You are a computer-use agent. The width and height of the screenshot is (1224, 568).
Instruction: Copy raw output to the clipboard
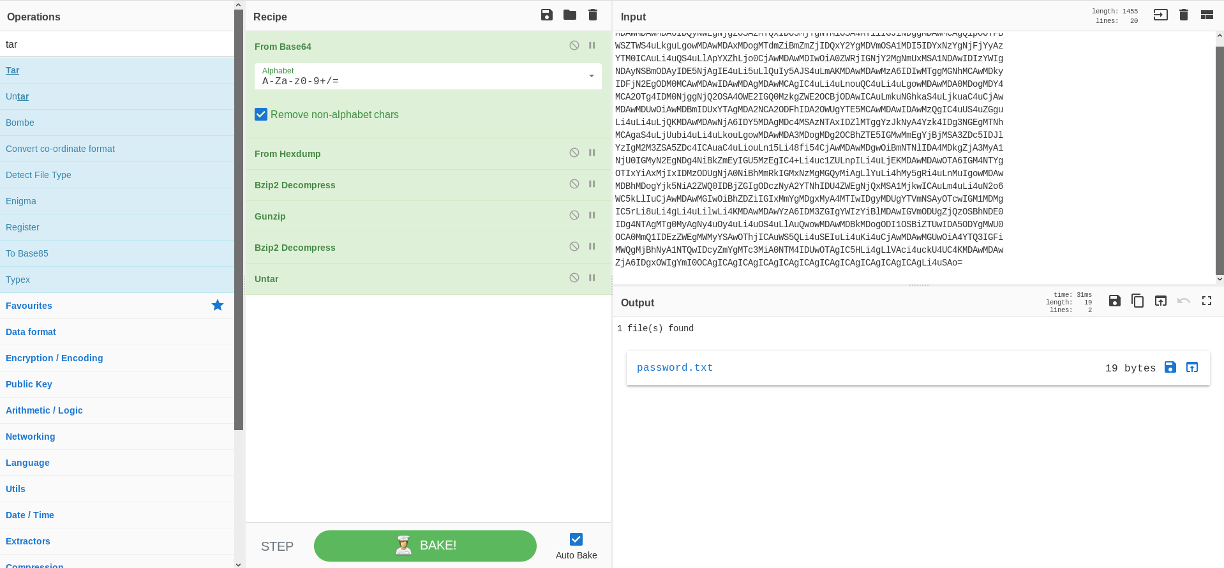(1137, 301)
